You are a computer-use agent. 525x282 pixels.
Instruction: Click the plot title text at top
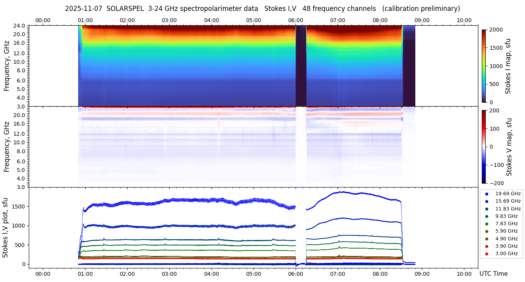coord(262,9)
